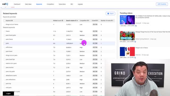Open 'Strange Things Pros Do' video title
Image resolution: width=170 pixels, height=96 pixels.
pyautogui.click(x=153, y=32)
